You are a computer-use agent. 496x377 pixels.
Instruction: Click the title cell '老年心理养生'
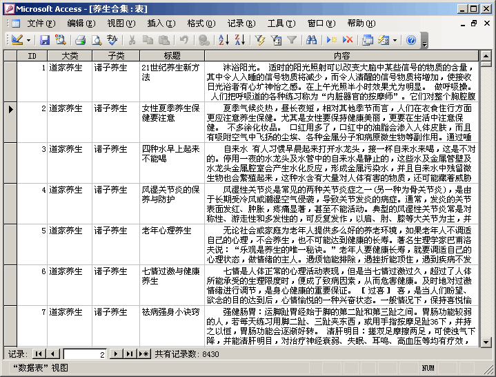pos(172,244)
